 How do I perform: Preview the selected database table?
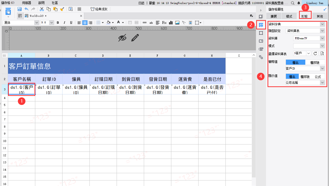pos(322,53)
